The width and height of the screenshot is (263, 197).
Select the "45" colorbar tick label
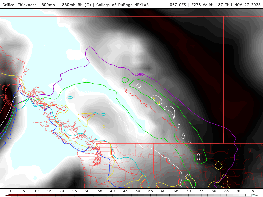click(x=125, y=191)
